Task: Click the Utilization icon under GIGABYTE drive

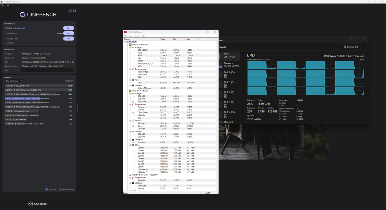Action: (x=133, y=183)
